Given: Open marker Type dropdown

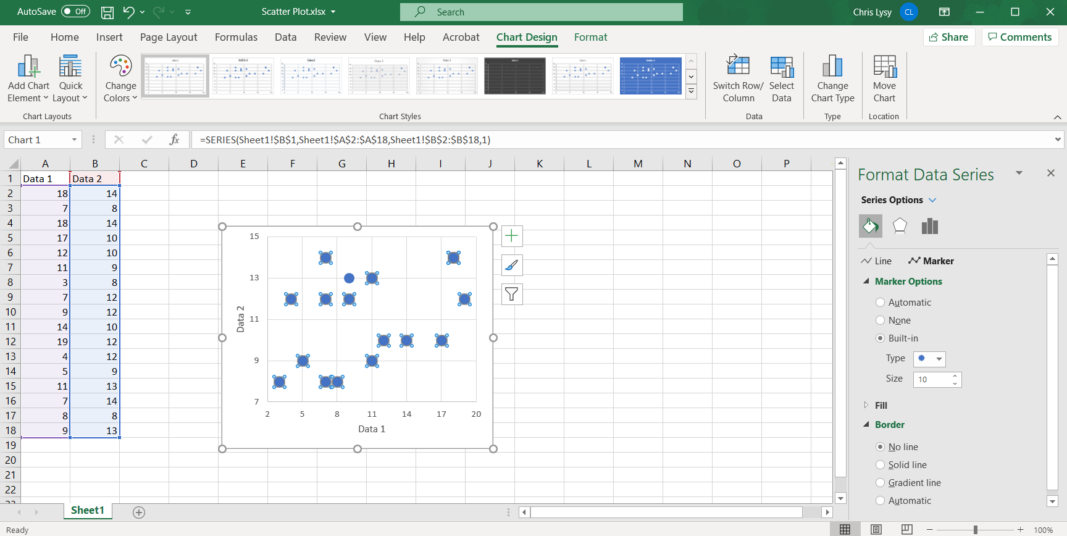Looking at the screenshot, I should pos(929,359).
